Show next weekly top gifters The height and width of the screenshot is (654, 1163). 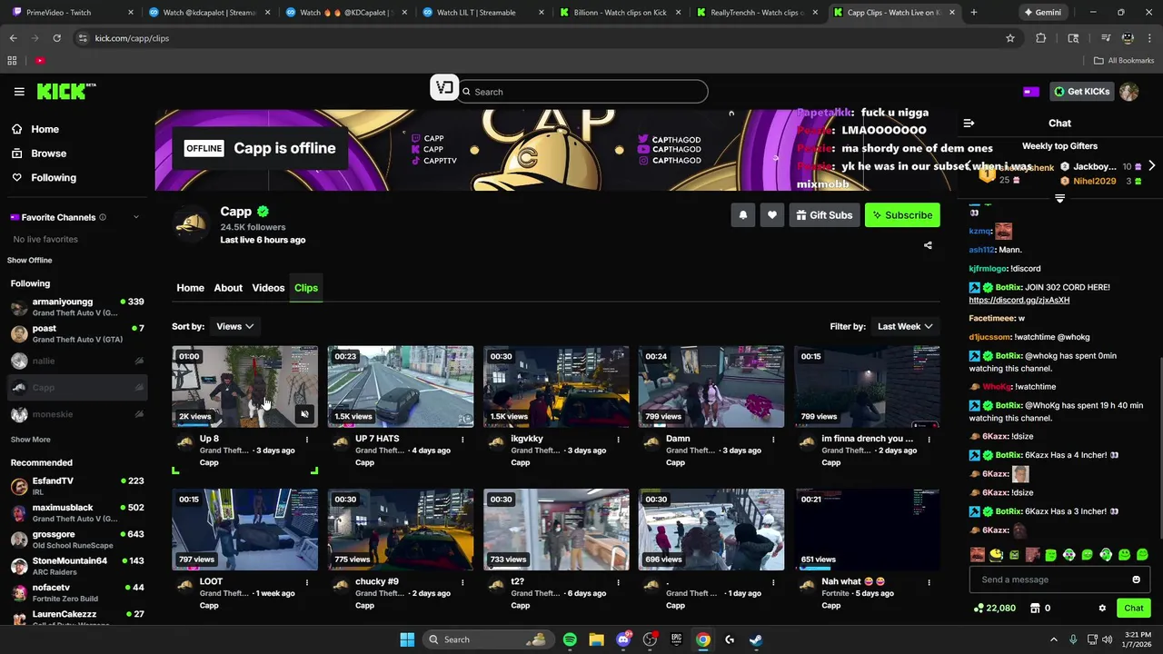1151,166
